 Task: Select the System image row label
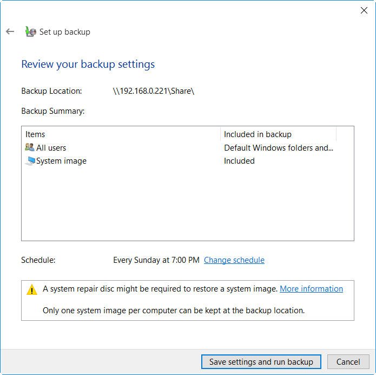[x=61, y=161]
